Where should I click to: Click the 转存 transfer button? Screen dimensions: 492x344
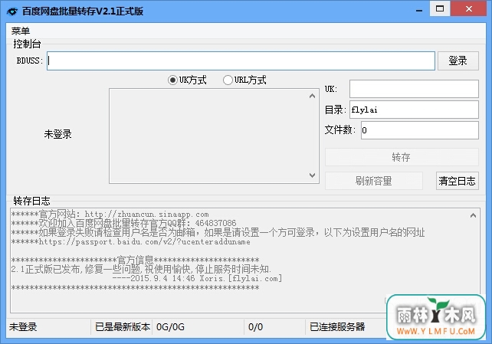(402, 157)
